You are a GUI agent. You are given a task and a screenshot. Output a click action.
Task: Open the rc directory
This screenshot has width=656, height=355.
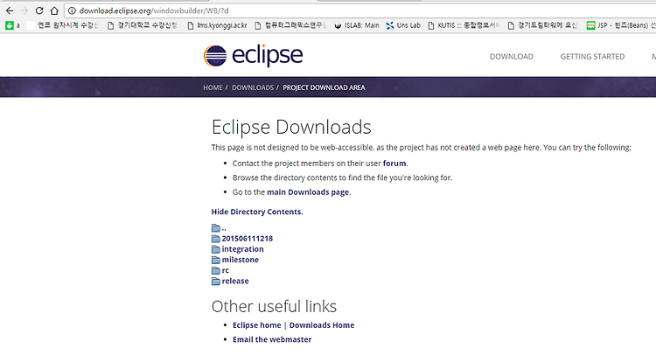tap(225, 270)
